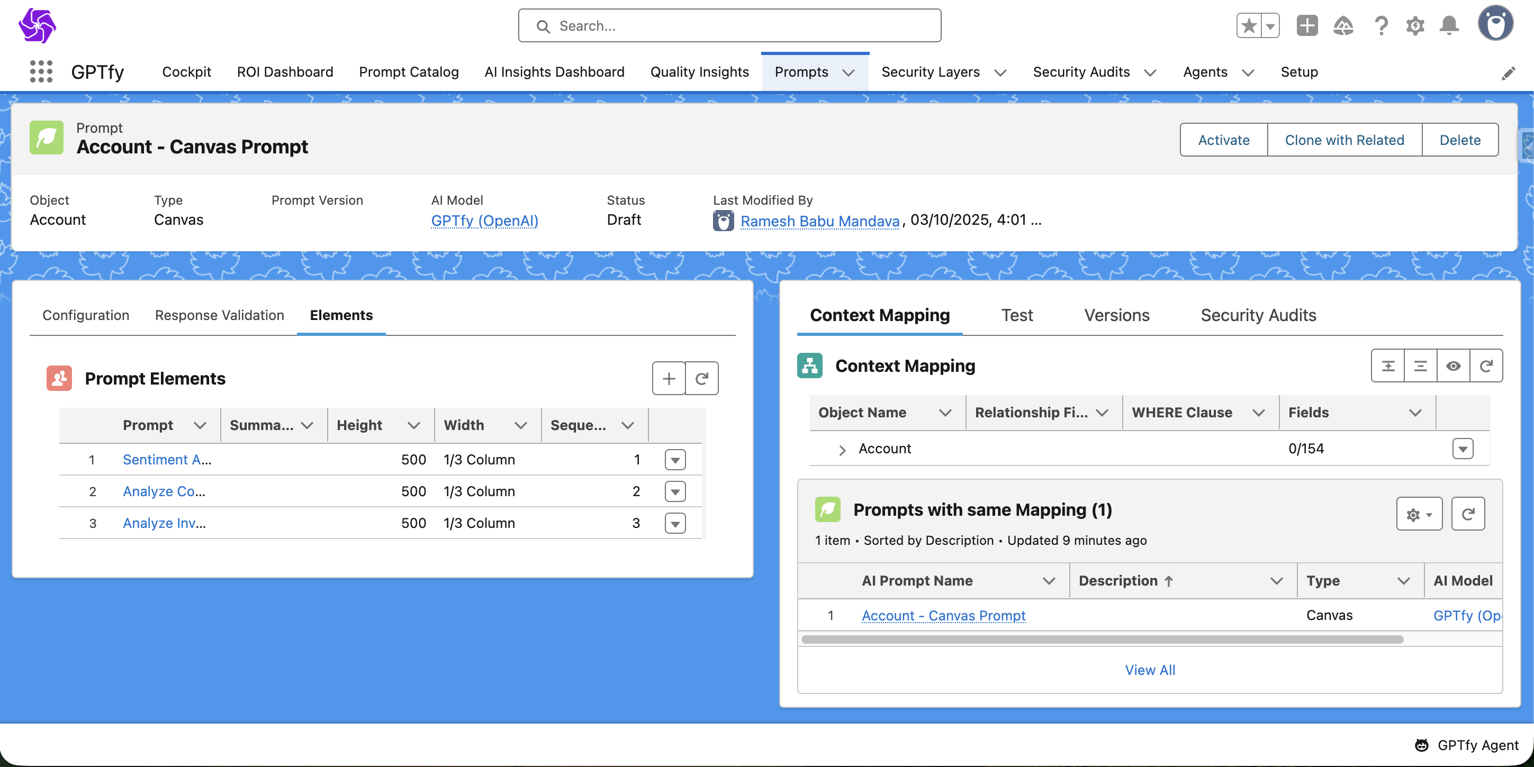Add a new Prompt Element with plus icon
This screenshot has width=1534, height=767.
coord(668,378)
